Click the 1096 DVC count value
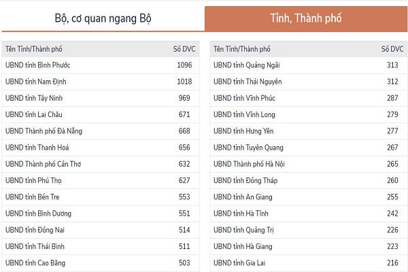The height and width of the screenshot is (272, 408). point(184,65)
